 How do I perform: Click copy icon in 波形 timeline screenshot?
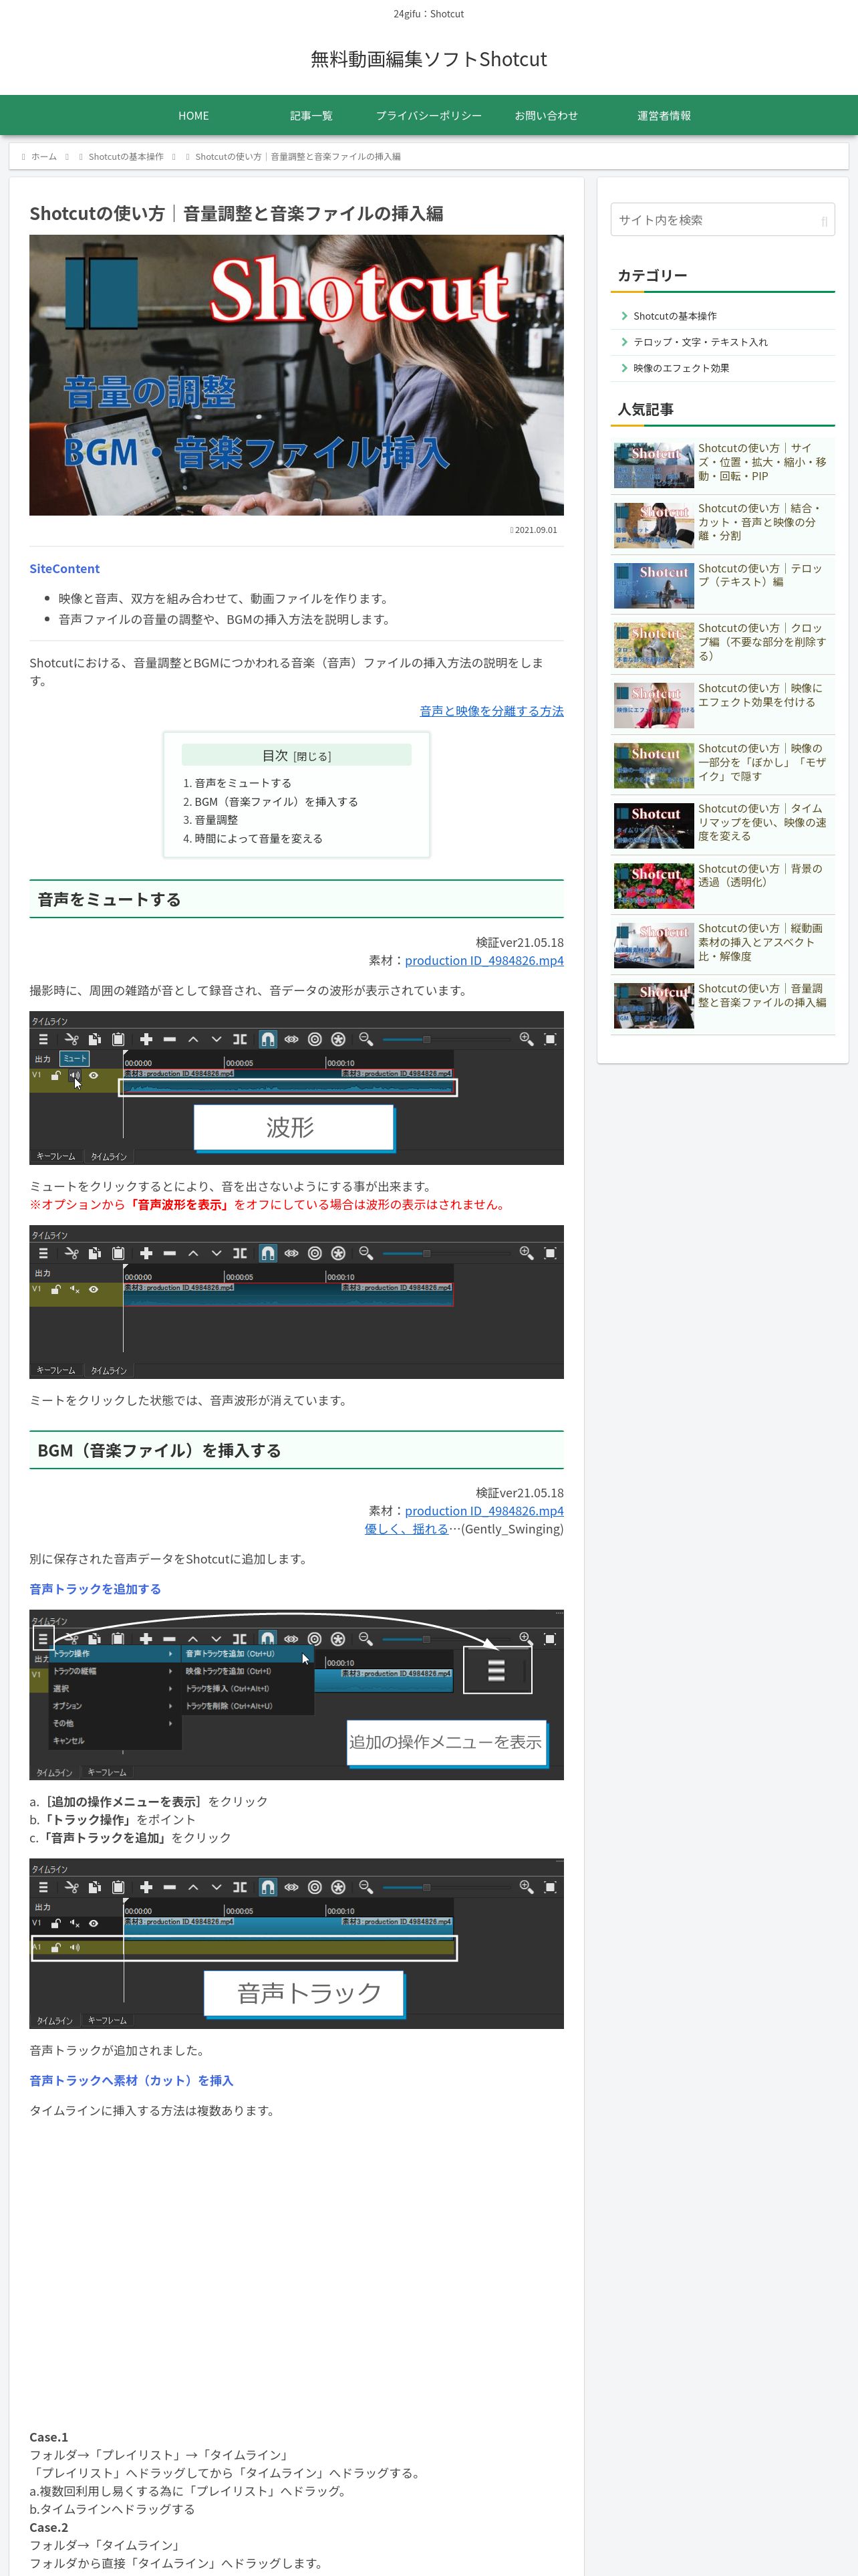pyautogui.click(x=94, y=1039)
